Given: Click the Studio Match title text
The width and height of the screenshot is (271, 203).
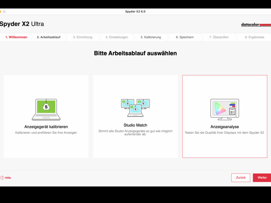Looking at the screenshot, I should coord(135,125).
